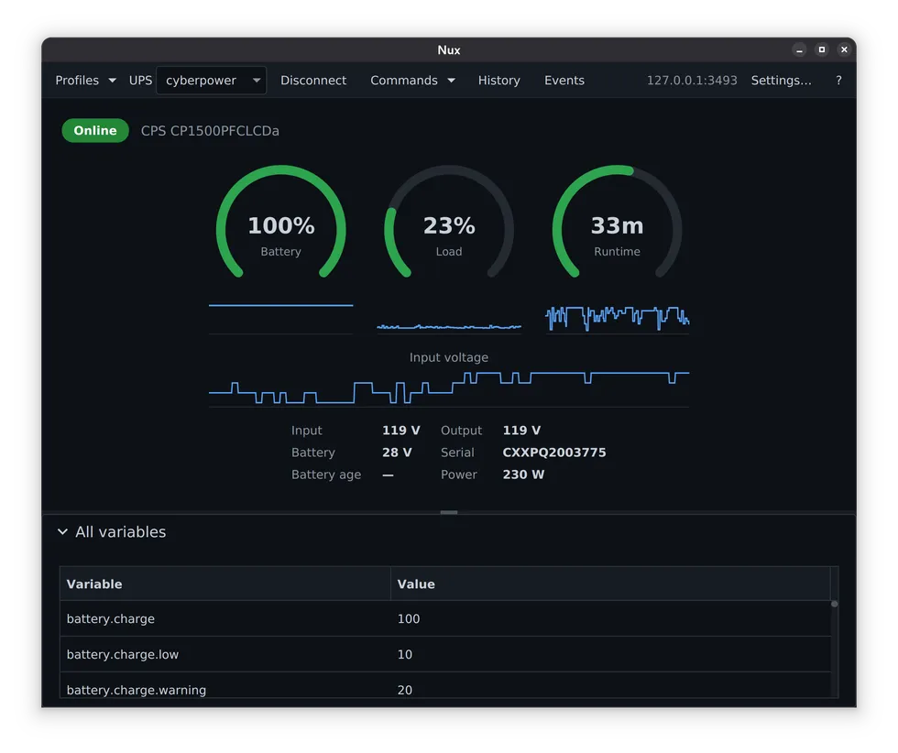Click the Variable column header
The width and height of the screenshot is (898, 753).
(225, 584)
